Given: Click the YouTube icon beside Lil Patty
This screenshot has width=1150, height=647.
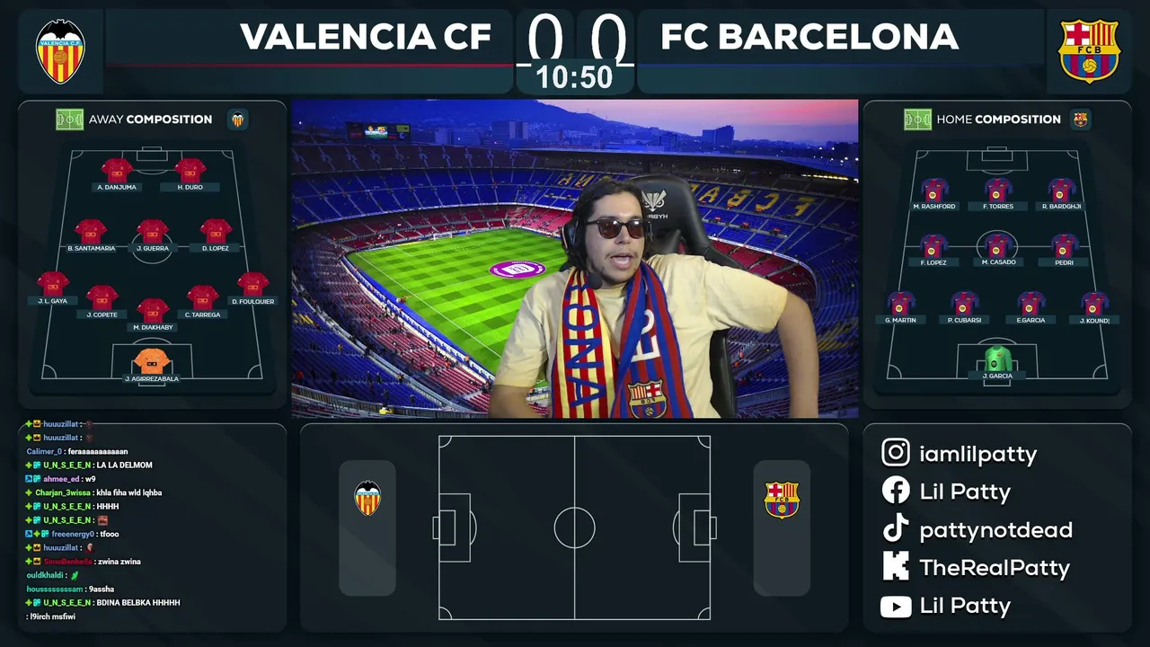Looking at the screenshot, I should [896, 606].
